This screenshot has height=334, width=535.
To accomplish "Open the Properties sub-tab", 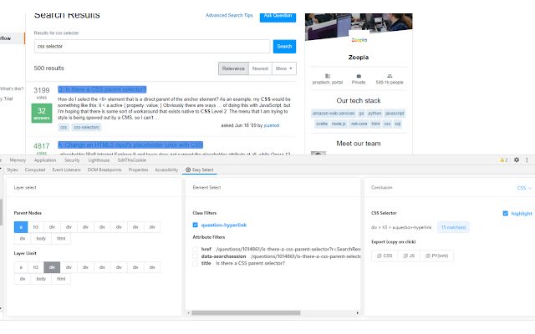I will point(138,170).
